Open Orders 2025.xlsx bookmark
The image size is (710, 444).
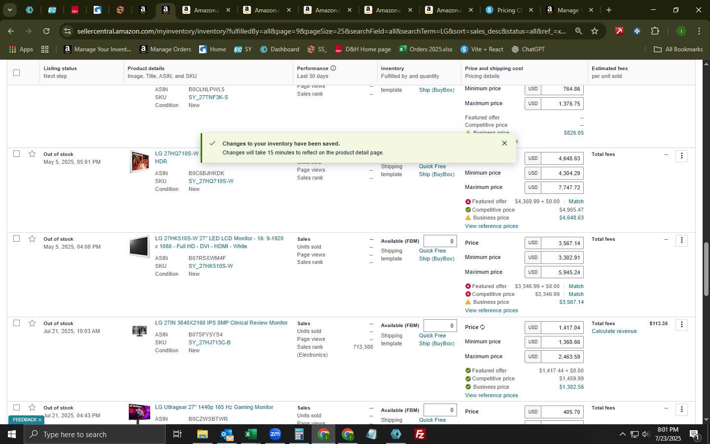tap(426, 49)
